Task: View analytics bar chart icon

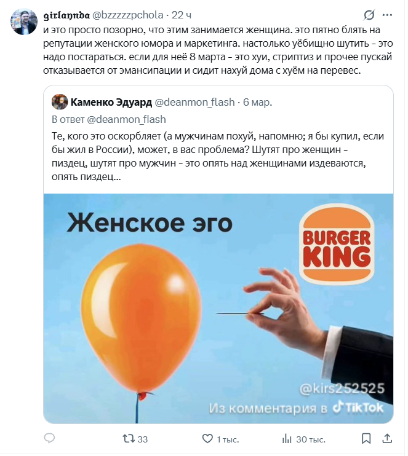Action: click(287, 439)
